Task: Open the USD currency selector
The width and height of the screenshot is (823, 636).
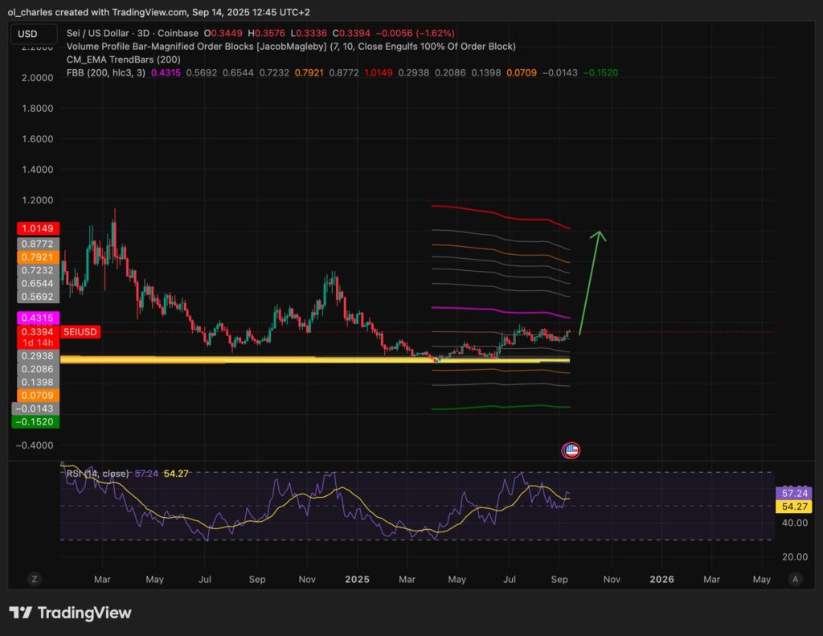Action: [34, 34]
